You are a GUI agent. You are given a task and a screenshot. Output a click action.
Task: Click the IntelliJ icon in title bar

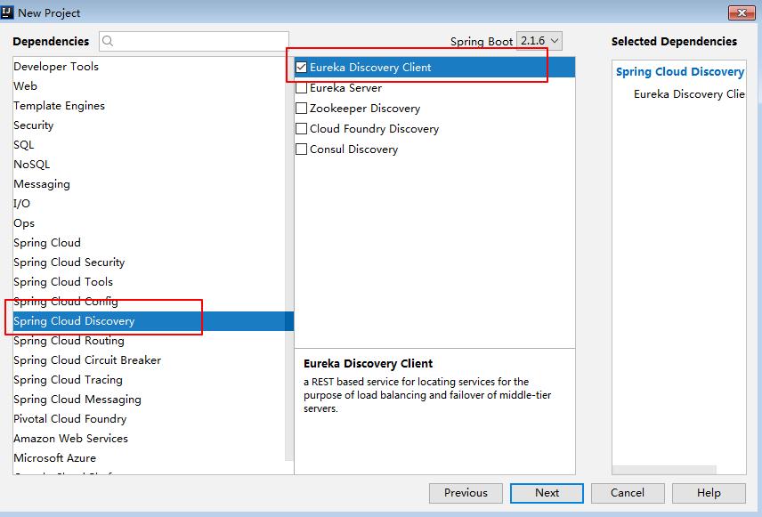coord(7,12)
